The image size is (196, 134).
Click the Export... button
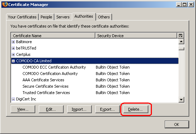tap(107, 109)
